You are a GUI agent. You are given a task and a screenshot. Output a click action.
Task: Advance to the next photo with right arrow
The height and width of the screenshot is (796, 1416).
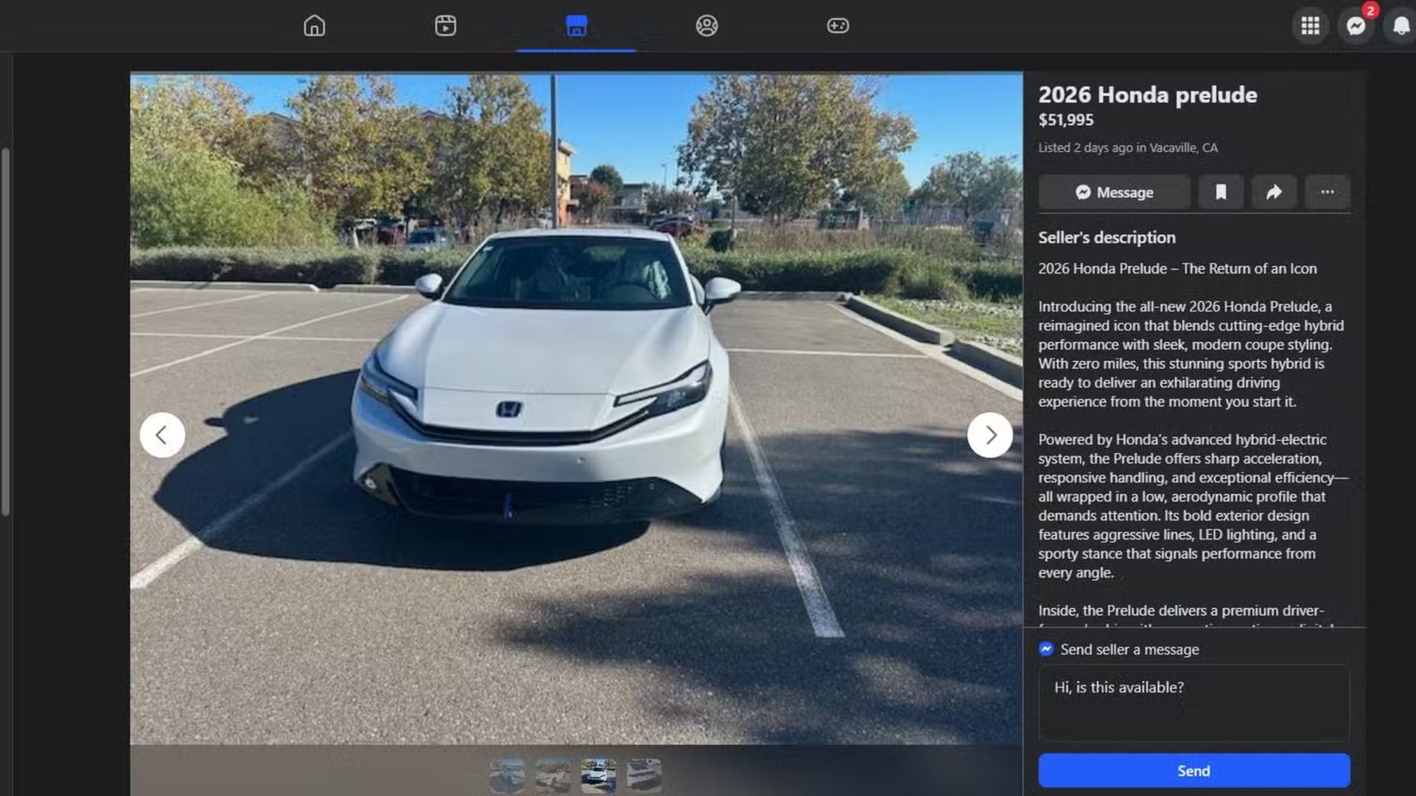click(x=989, y=435)
